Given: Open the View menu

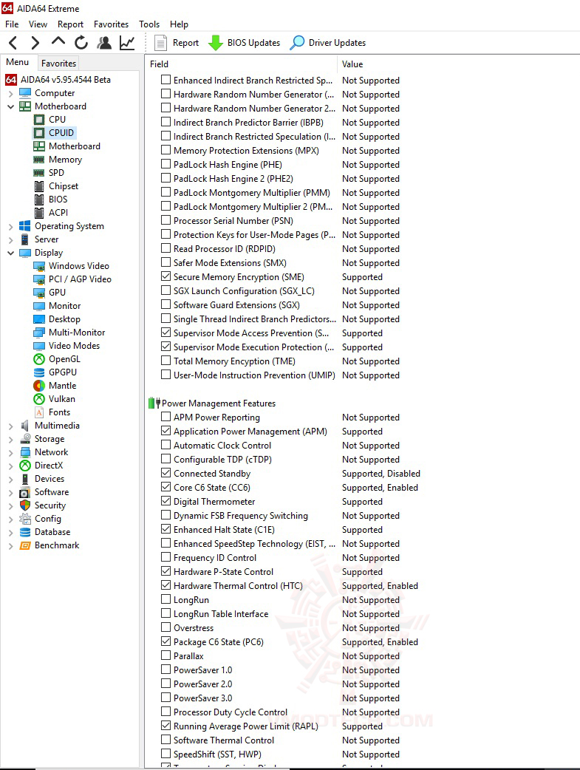Looking at the screenshot, I should (38, 24).
